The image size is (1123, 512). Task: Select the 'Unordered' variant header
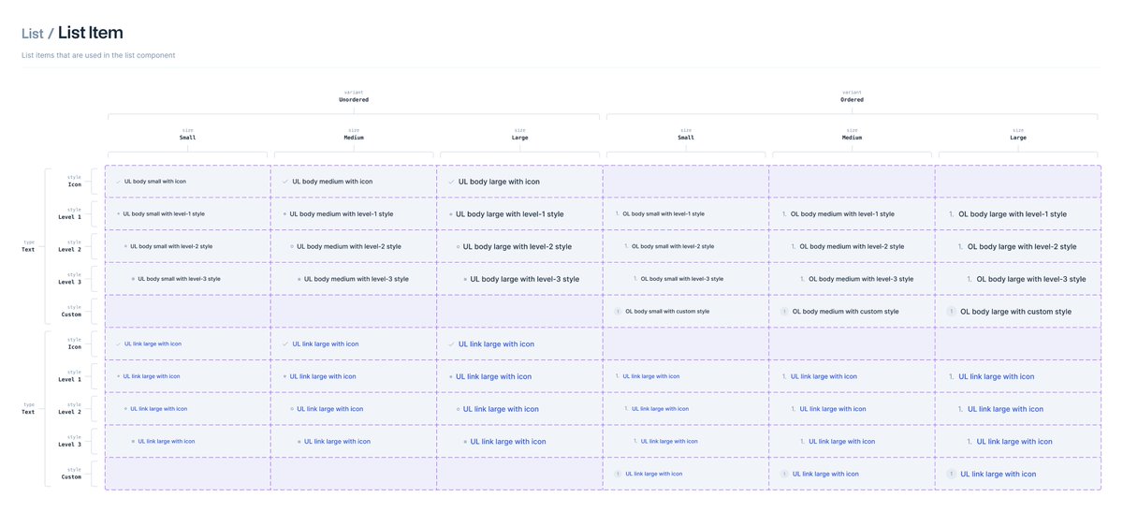tap(354, 99)
